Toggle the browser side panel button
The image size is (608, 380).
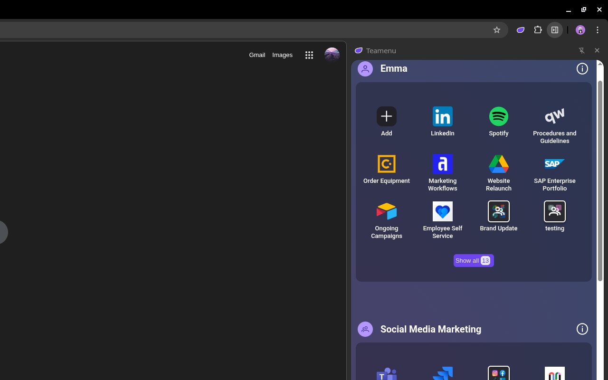(x=555, y=30)
